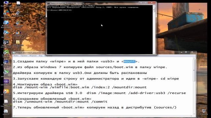The height and width of the screenshot is (118, 211).
Task: Click the word «winpe» in step 1
Action: point(58,61)
